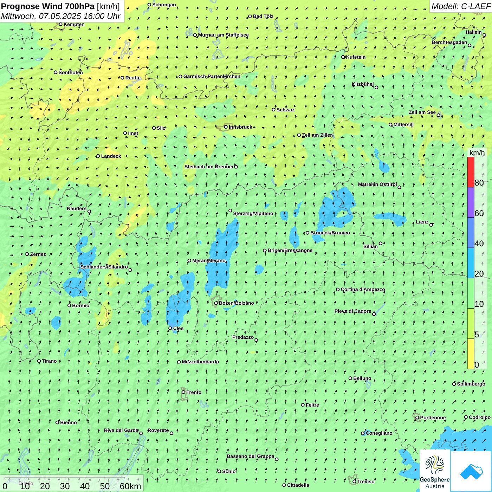492x492 pixels.
Task: Click the Bruneck/Brunico label
Action: [x=330, y=233]
